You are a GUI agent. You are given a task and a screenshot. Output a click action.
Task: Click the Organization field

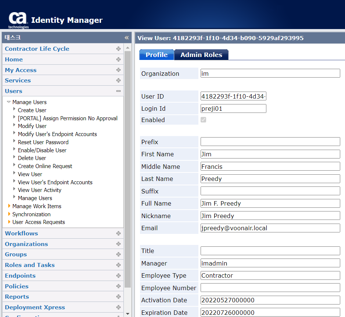[x=270, y=73]
